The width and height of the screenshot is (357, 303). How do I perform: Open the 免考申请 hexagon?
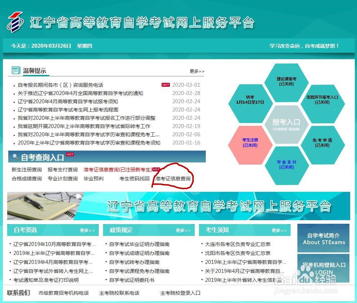coord(323,145)
